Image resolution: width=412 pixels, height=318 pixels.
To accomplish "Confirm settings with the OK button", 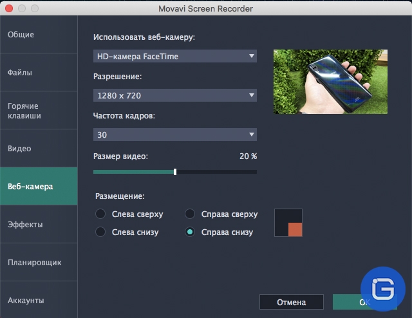I will point(365,302).
